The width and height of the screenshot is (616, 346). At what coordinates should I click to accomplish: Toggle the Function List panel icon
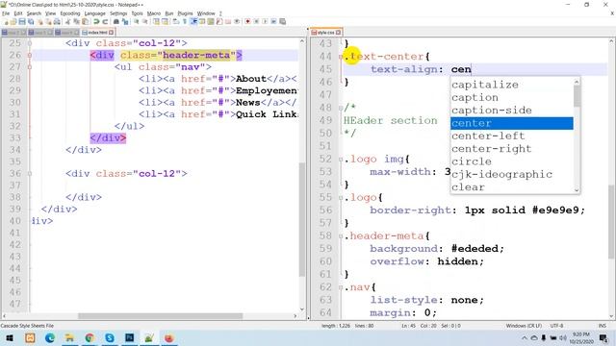[219, 21]
